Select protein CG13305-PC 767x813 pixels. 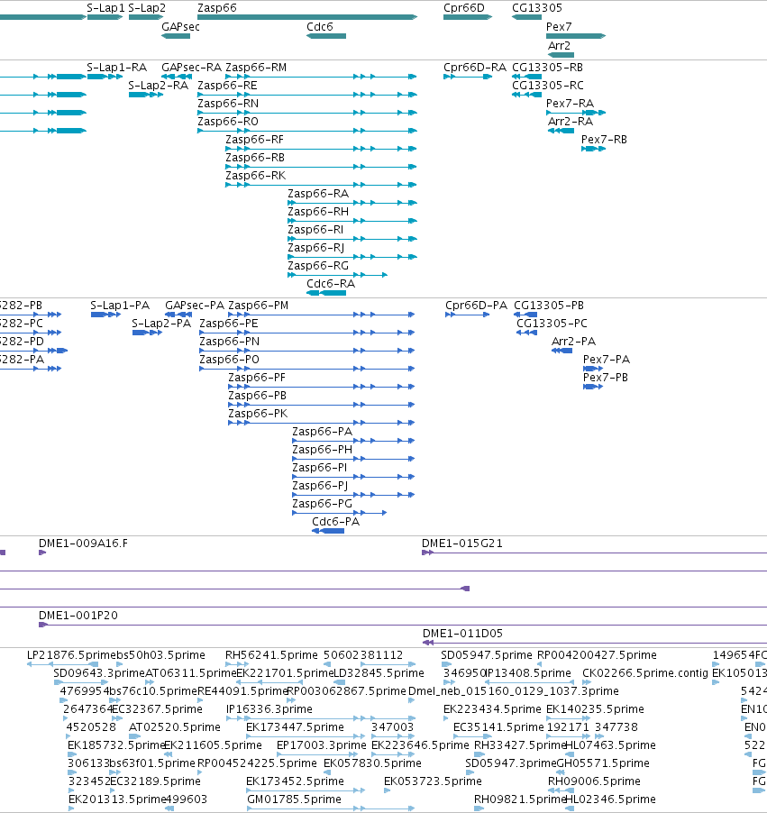(x=526, y=333)
